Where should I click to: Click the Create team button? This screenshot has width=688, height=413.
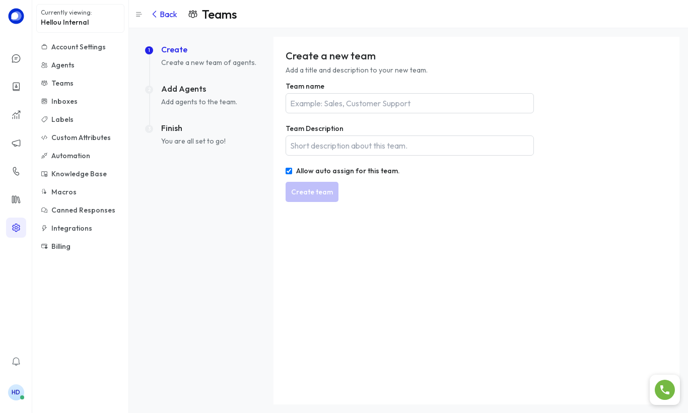click(312, 192)
